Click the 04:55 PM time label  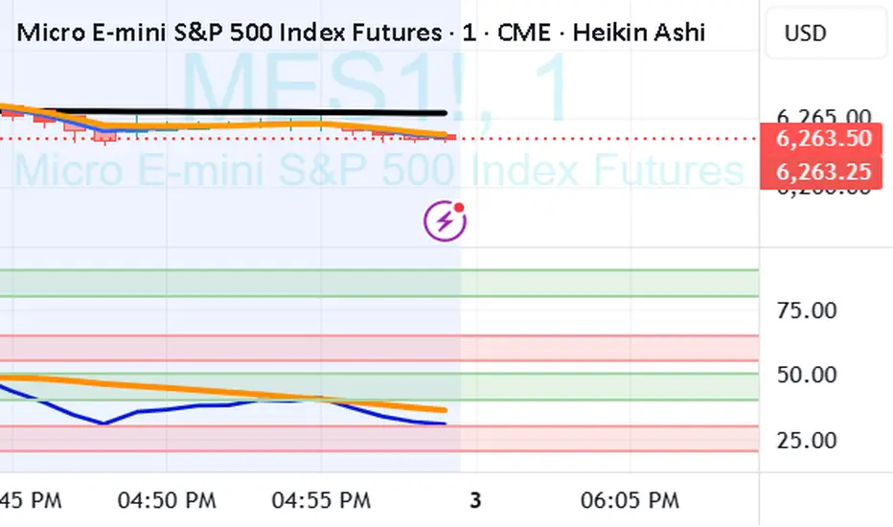tap(320, 499)
